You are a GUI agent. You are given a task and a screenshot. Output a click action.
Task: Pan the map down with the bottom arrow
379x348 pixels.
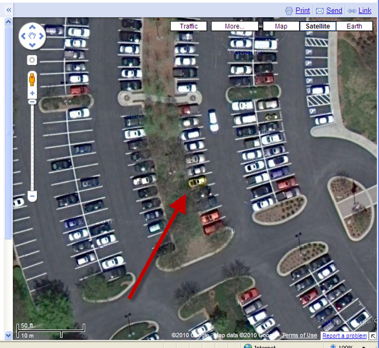point(32,45)
